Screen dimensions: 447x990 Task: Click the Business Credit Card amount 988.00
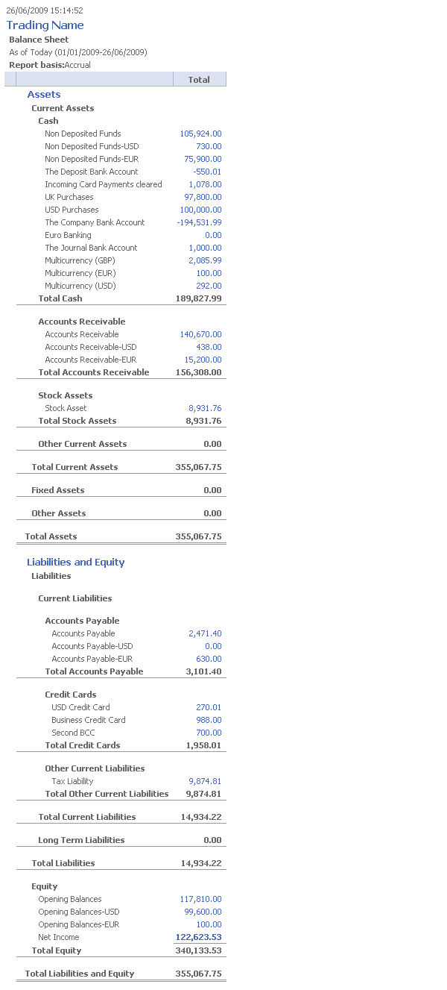click(209, 721)
